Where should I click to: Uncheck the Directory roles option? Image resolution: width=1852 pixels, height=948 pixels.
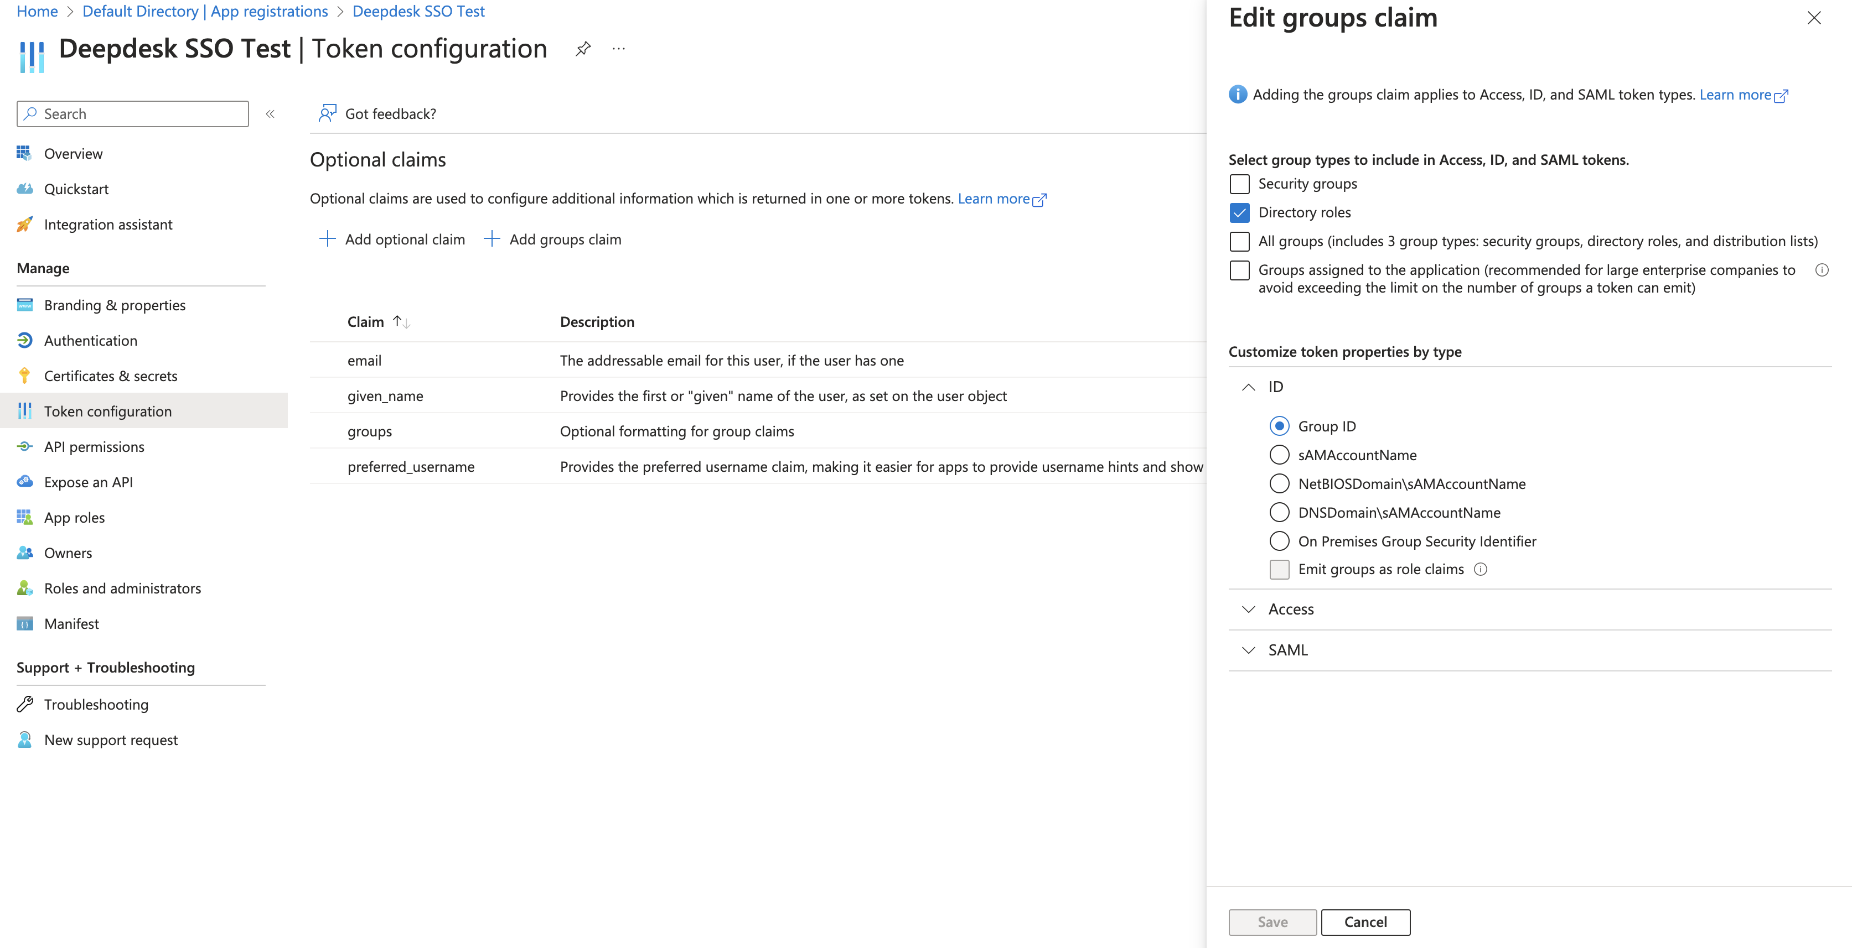(1239, 212)
